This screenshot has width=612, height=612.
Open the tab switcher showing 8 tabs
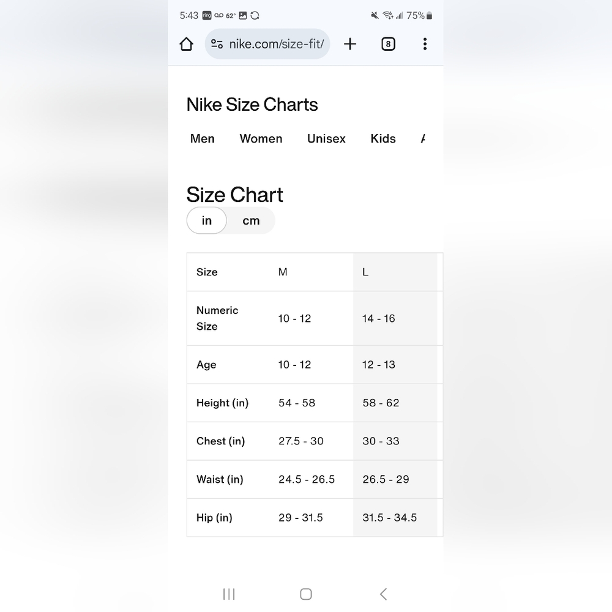[x=388, y=44]
